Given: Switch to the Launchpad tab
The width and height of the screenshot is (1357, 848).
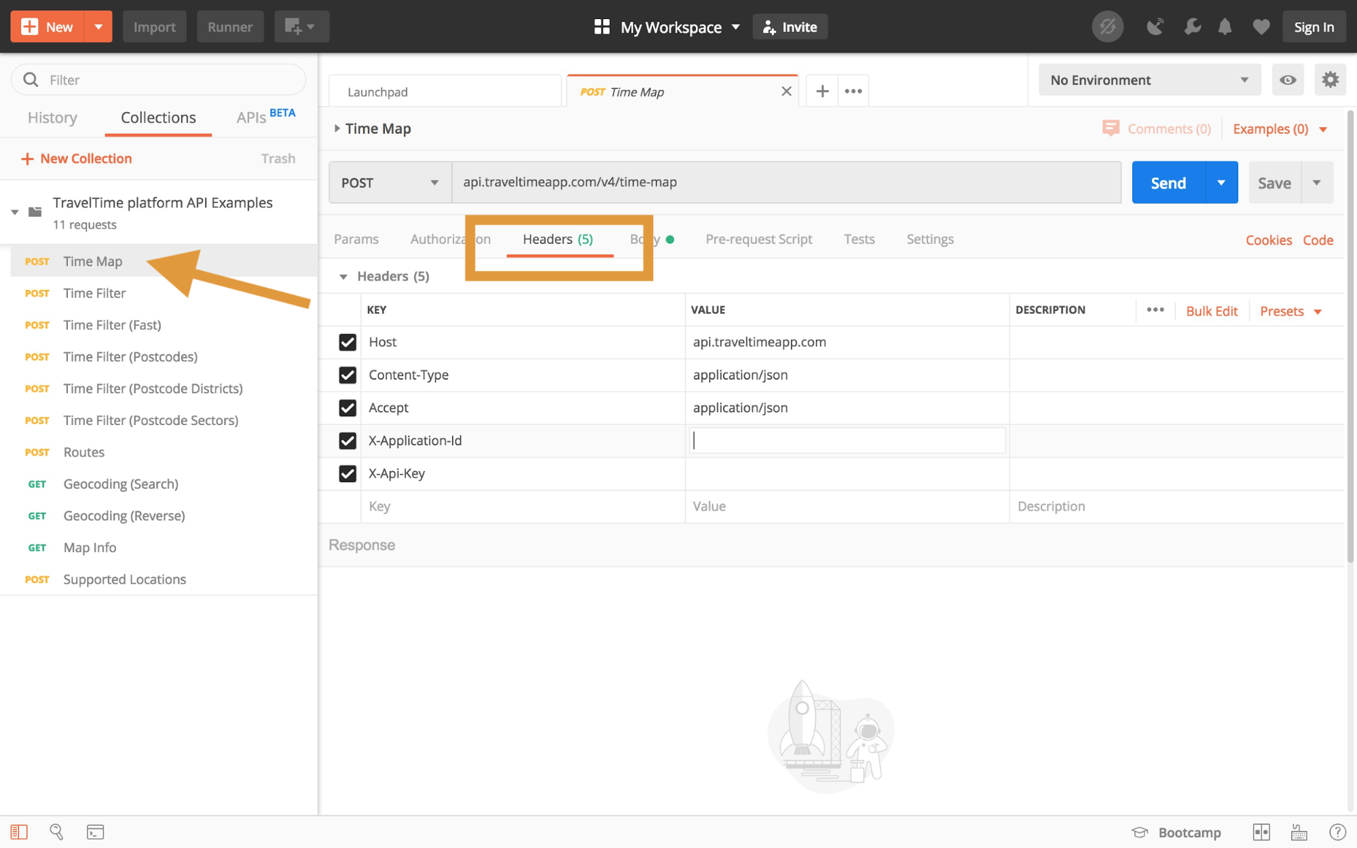Looking at the screenshot, I should pyautogui.click(x=445, y=91).
